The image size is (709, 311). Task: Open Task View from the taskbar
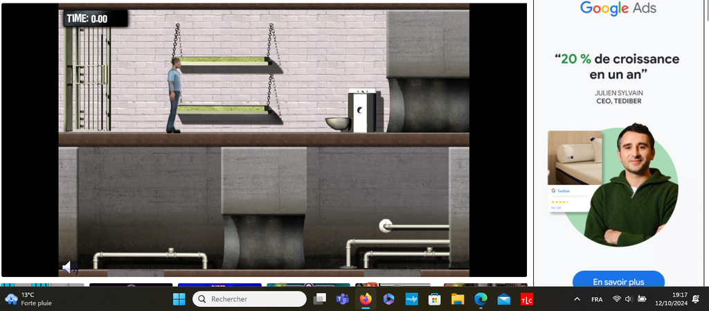coord(320,299)
